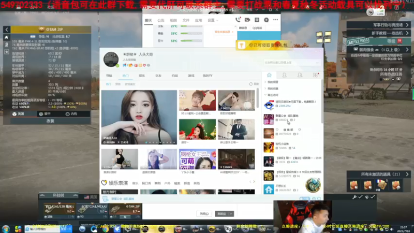Image resolution: width=414 pixels, height=233 pixels.
Task: Select the crew member icon in vehicle info sidebar
Action: [7, 45]
